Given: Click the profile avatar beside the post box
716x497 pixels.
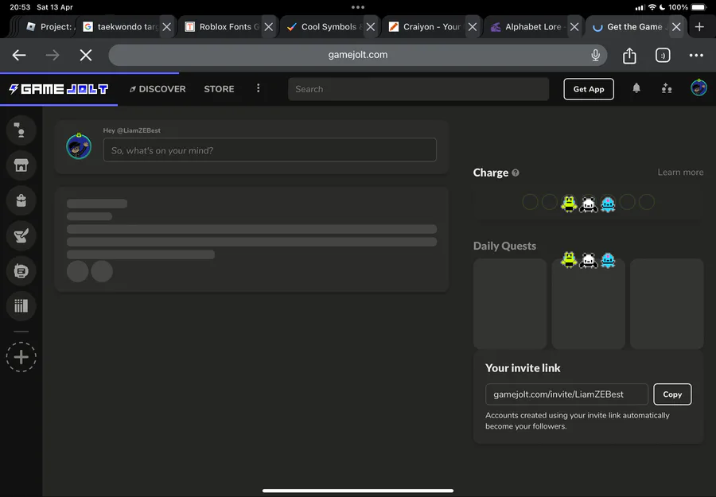Looking at the screenshot, I should point(79,146).
